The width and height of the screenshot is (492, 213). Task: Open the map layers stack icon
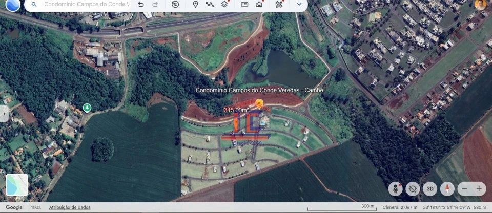224,5
